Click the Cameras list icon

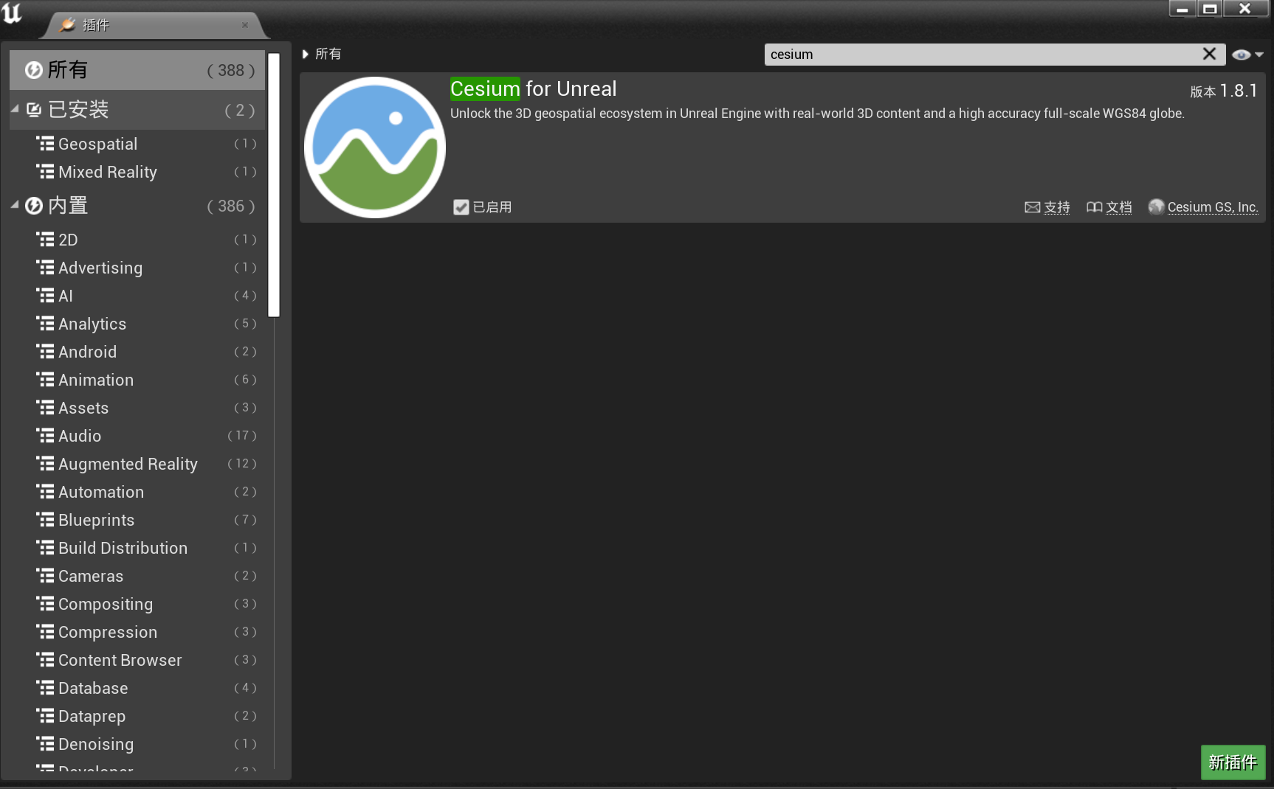click(45, 576)
